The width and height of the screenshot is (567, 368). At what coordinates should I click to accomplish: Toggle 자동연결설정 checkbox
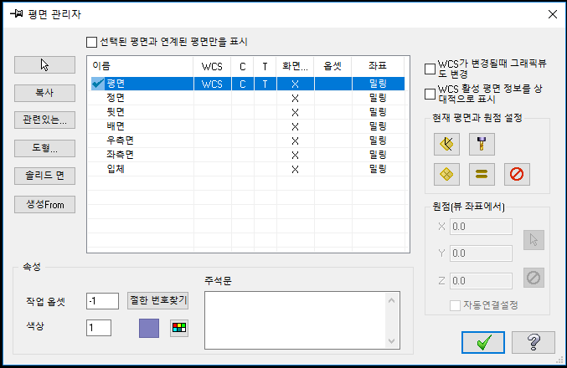point(455,305)
